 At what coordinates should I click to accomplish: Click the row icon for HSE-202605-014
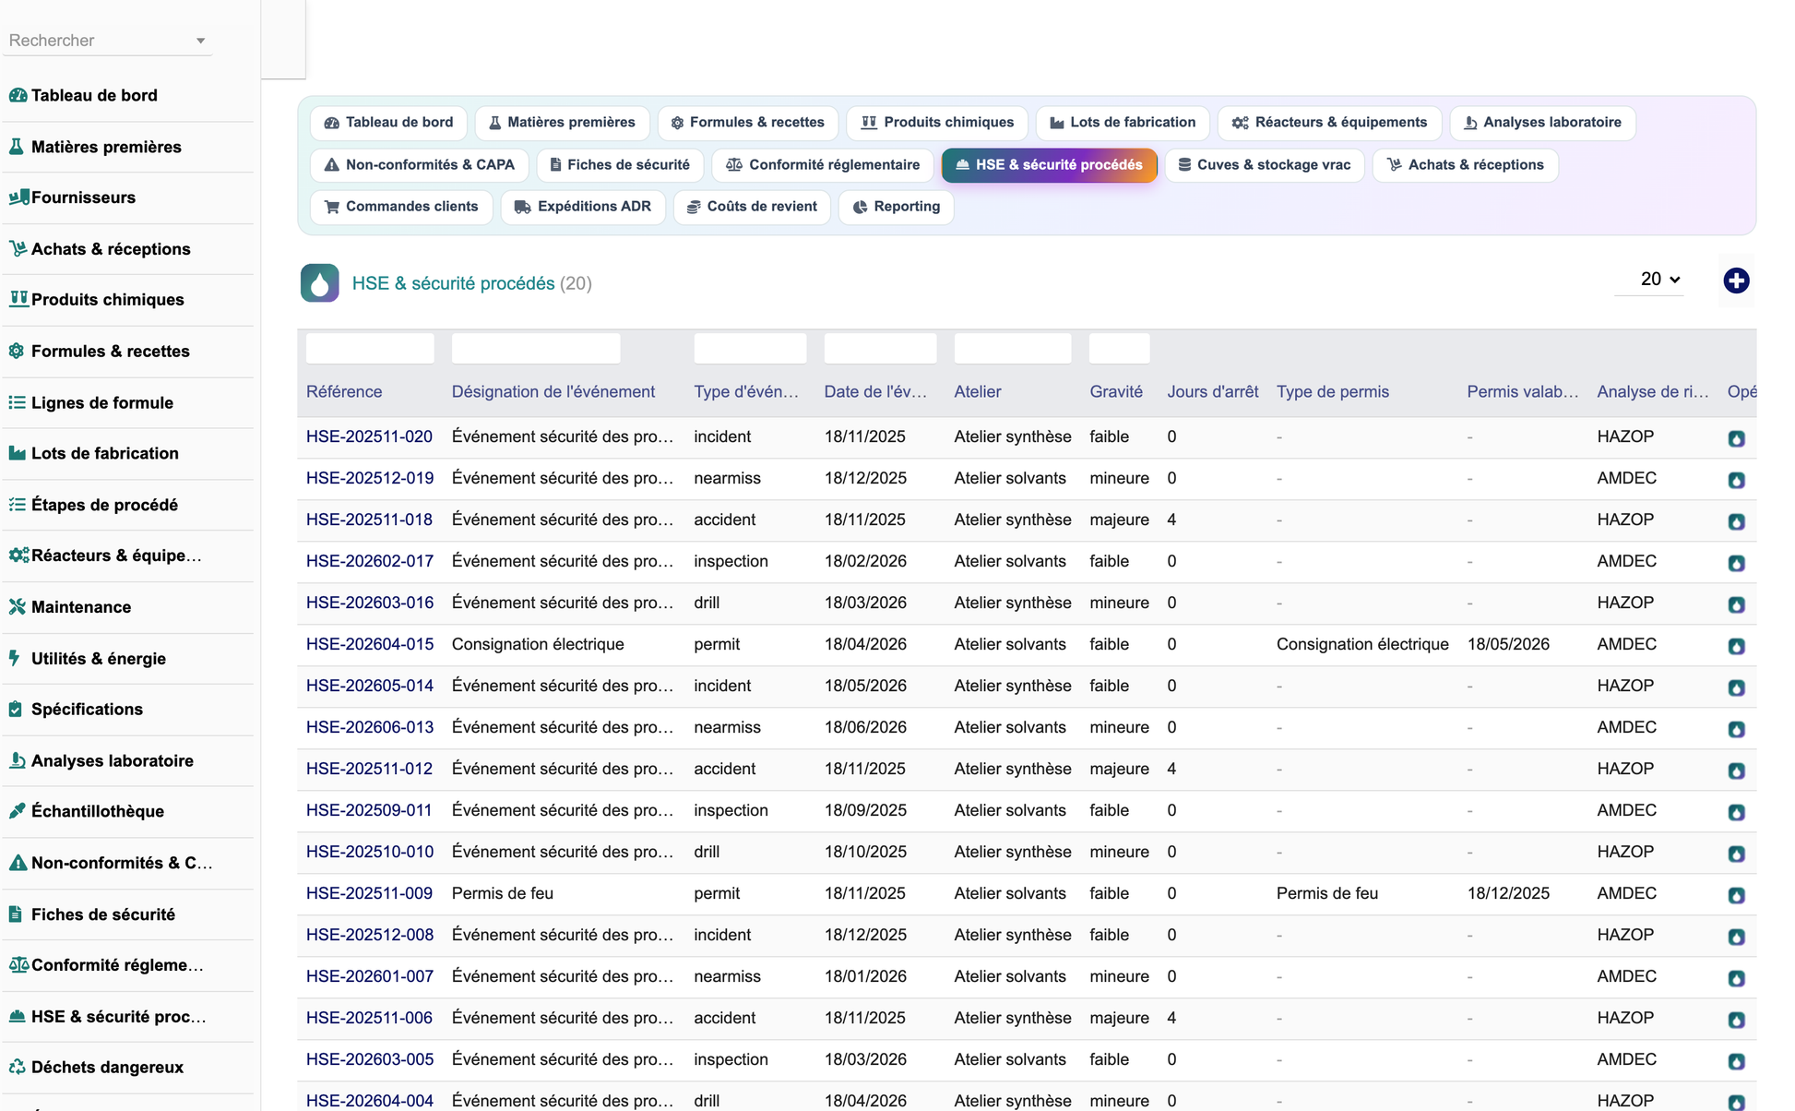[1736, 687]
